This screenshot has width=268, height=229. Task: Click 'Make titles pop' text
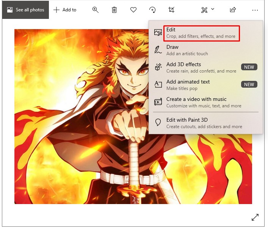182,88
